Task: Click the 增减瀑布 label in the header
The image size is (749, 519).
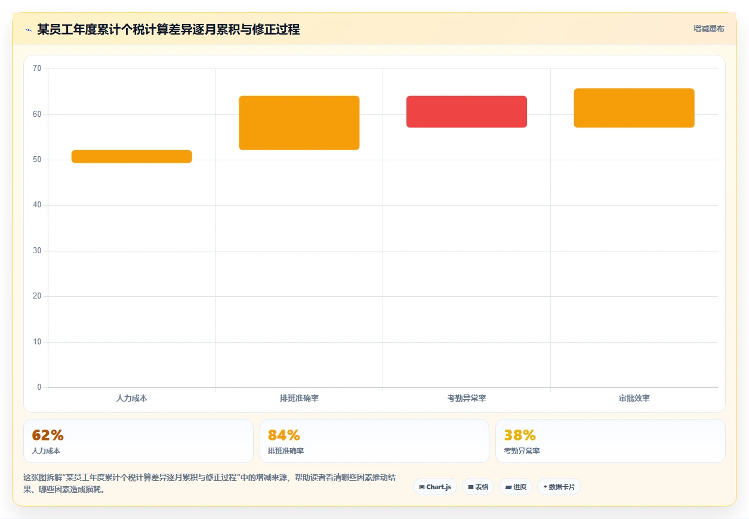Action: point(708,29)
